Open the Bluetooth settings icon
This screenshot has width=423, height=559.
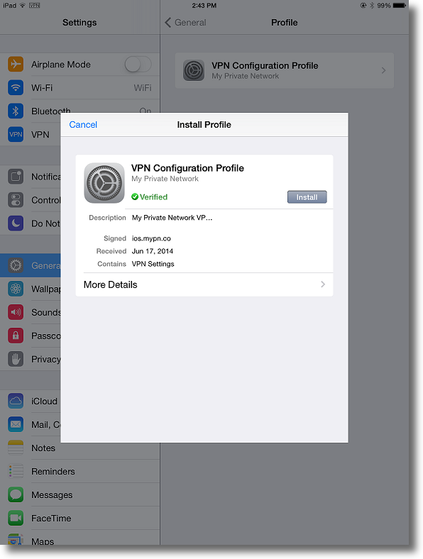(16, 111)
